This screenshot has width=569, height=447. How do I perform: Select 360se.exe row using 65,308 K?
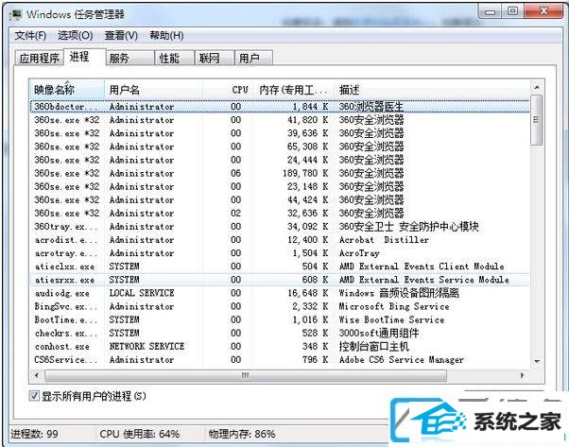pos(280,146)
